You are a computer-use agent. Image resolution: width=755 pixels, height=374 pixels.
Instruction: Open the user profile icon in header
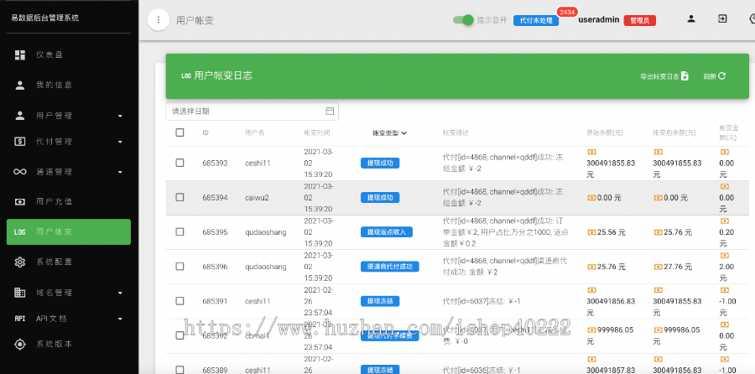click(x=691, y=19)
